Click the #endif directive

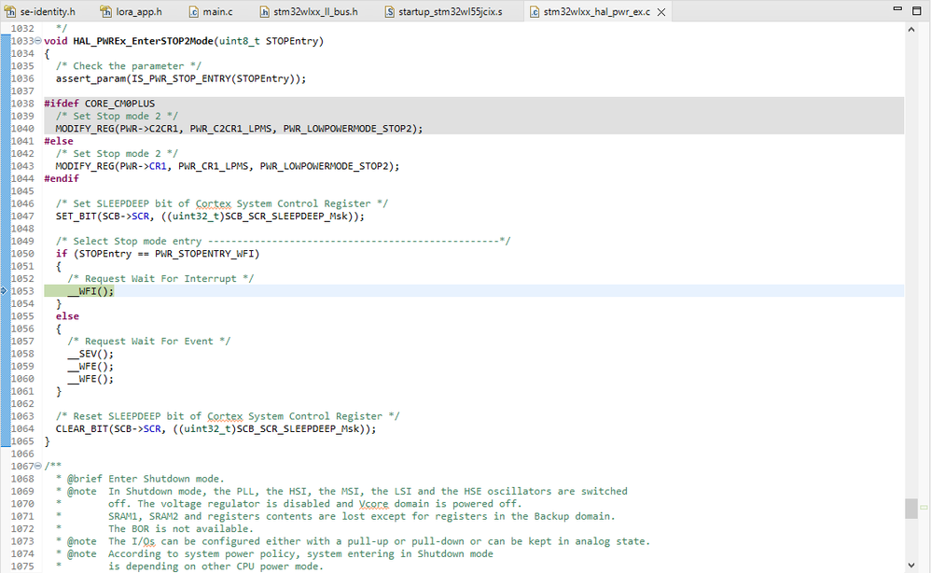click(62, 178)
